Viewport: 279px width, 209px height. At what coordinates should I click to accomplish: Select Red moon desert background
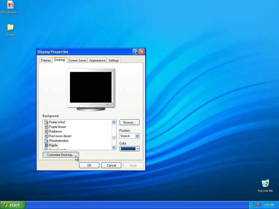pos(60,136)
